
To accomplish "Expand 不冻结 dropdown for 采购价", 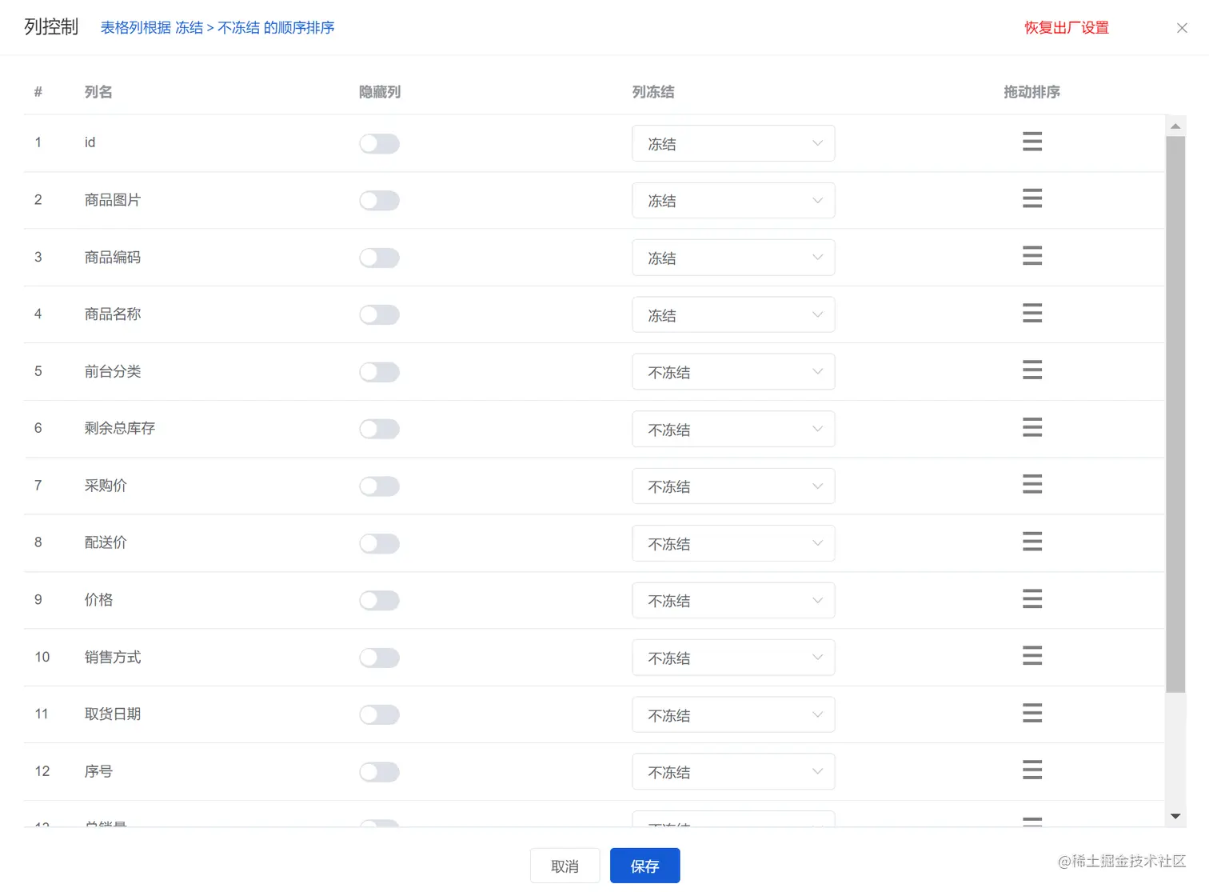I will (x=733, y=486).
